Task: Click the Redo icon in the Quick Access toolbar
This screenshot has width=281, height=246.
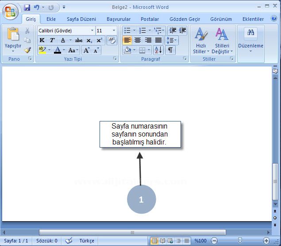Action: 51,8
